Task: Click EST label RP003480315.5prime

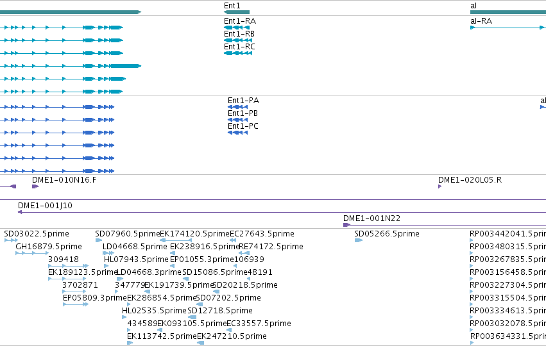Action: point(508,247)
